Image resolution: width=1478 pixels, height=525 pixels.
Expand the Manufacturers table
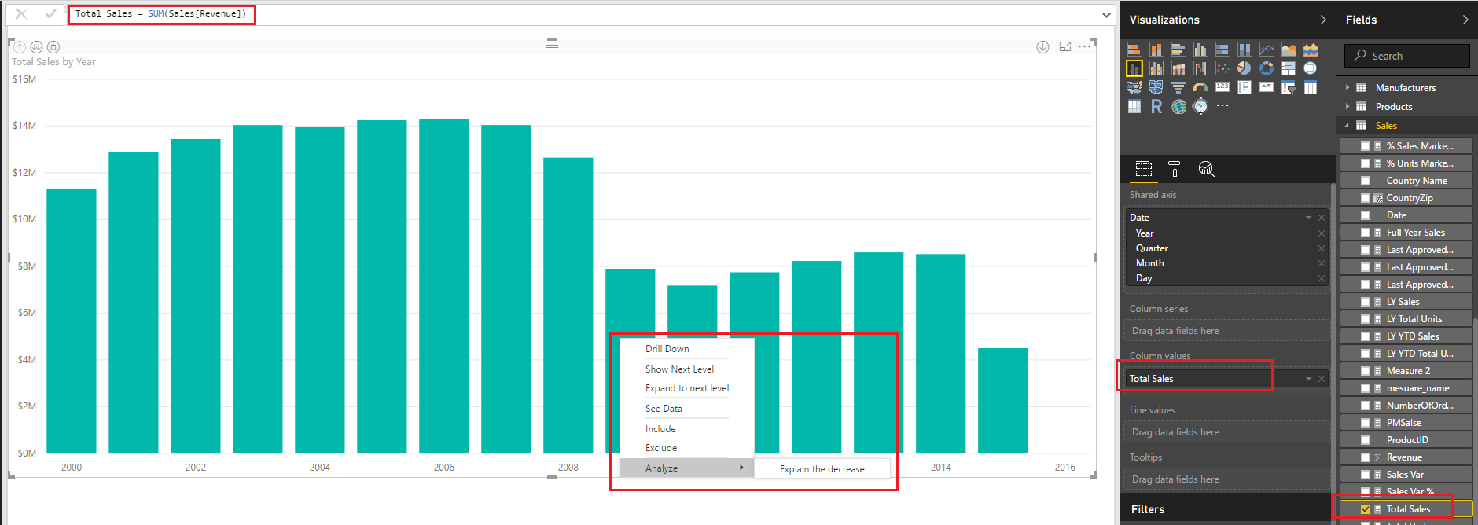tap(1347, 87)
